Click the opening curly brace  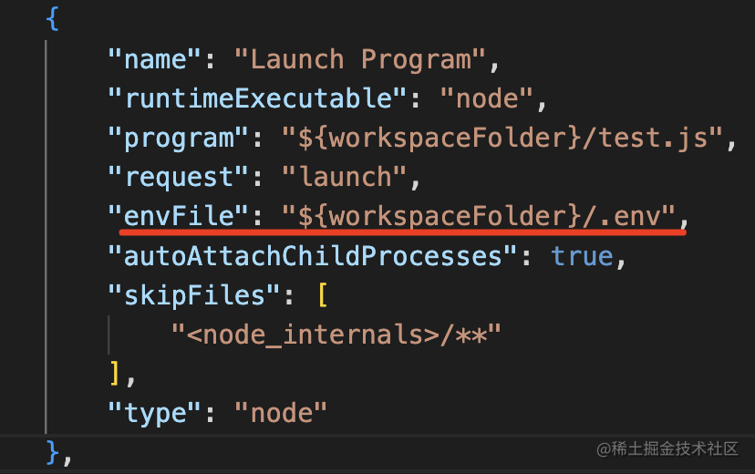pyautogui.click(x=51, y=20)
